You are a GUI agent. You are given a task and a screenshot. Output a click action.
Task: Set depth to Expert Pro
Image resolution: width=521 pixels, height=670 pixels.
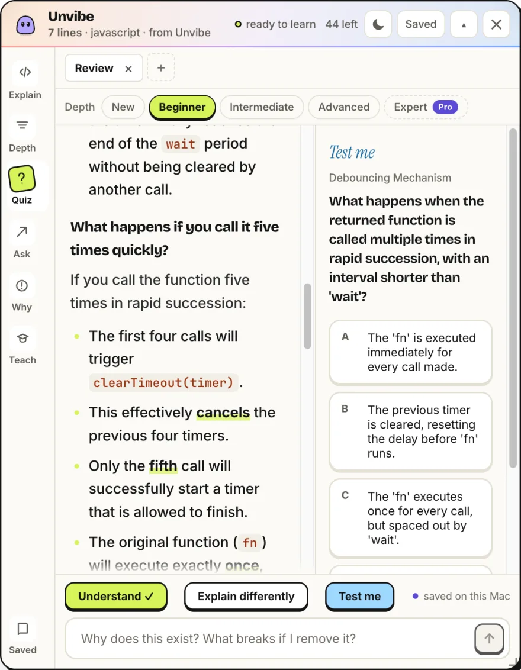point(426,107)
